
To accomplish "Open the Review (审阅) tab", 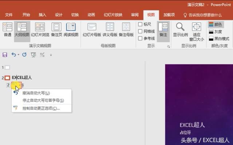I will coord(135,15).
